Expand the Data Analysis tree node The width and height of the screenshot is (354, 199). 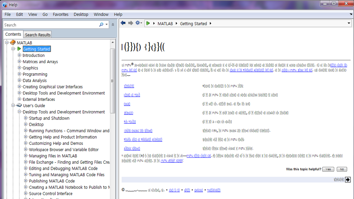(x=19, y=80)
